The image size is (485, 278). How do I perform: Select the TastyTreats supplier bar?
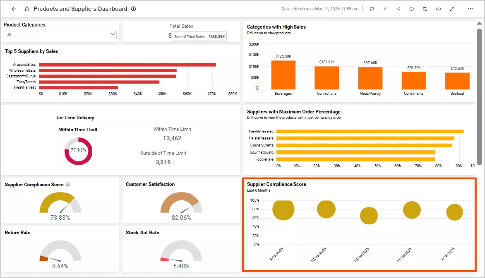[x=99, y=82]
